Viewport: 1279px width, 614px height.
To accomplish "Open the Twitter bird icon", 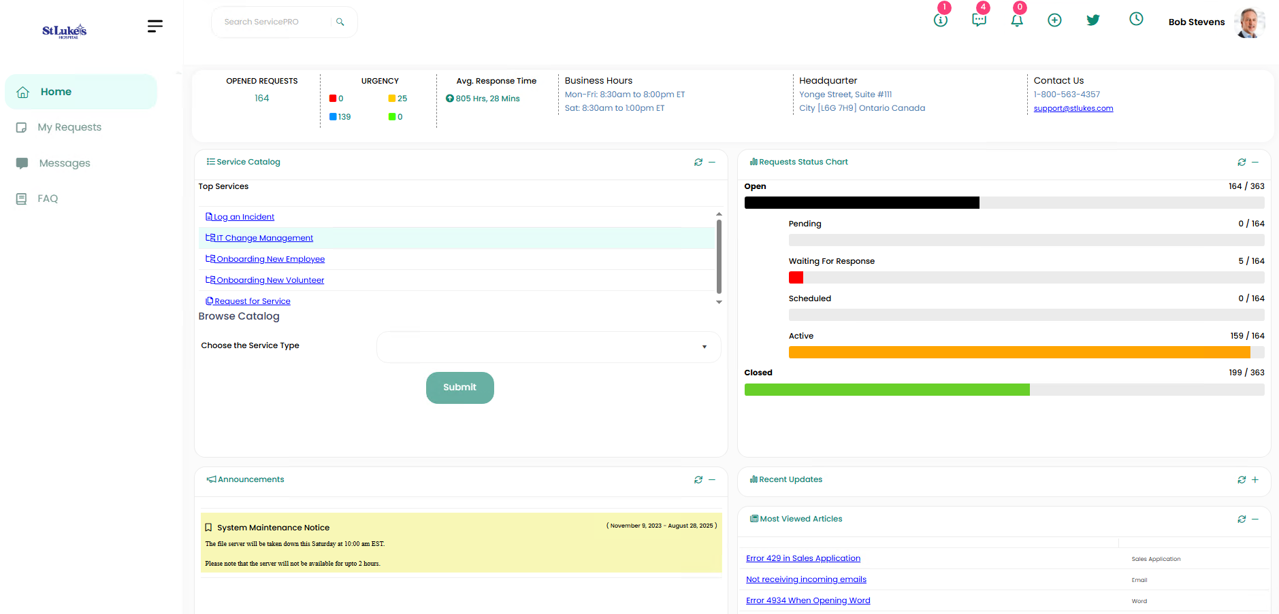I will coord(1093,20).
